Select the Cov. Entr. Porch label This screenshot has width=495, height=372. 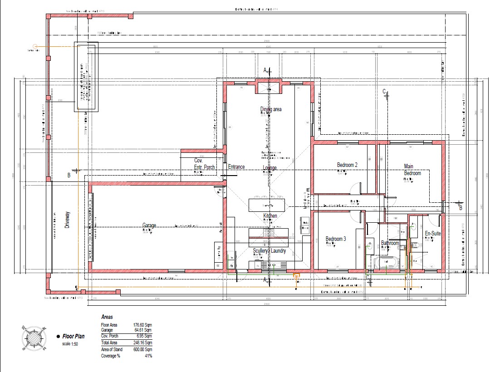(204, 164)
